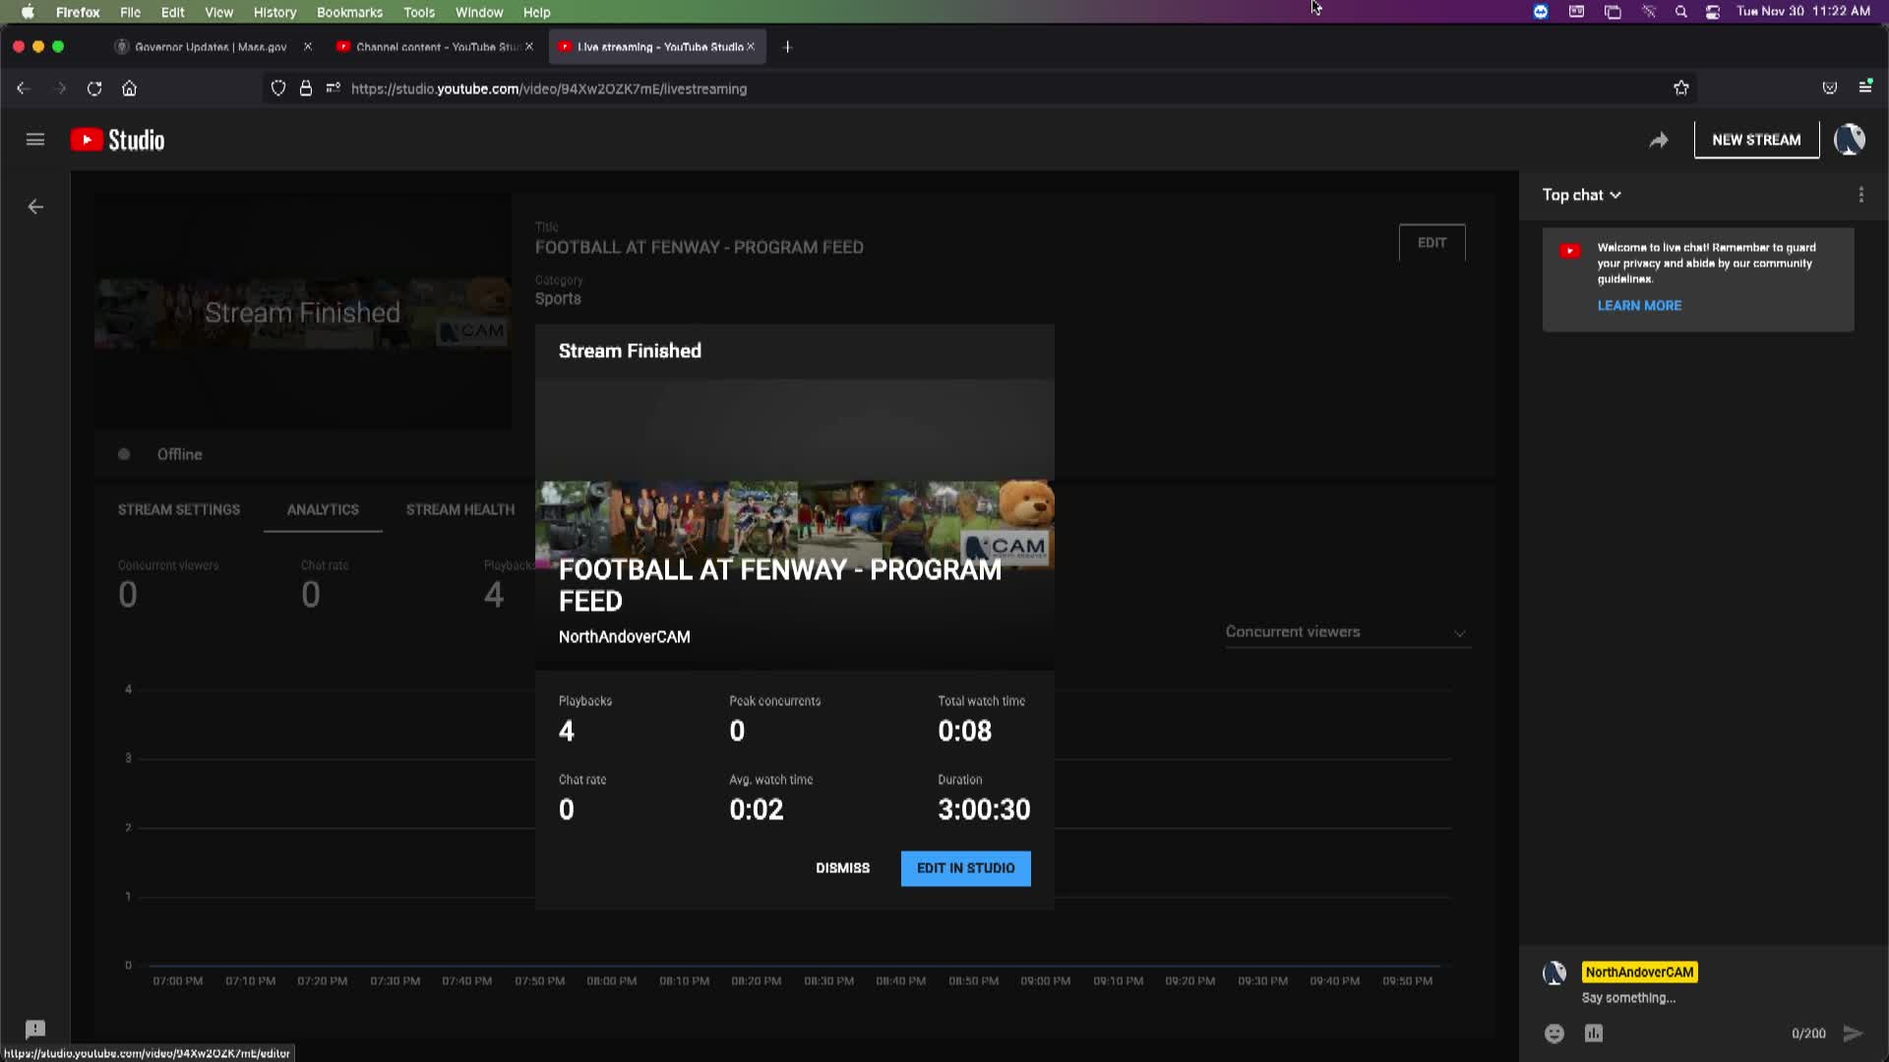Open the macOS Control Center
Screen dimensions: 1889x1062
point(1713,12)
